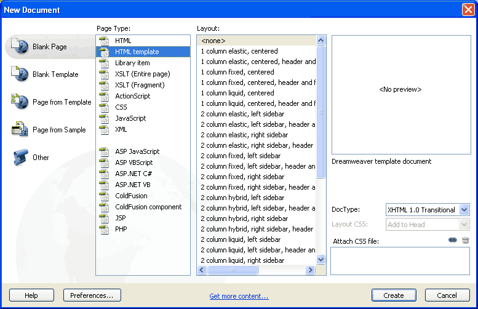Viewport: 478px width, 309px height.
Task: Select the Page from Sample icon
Action: click(x=20, y=129)
